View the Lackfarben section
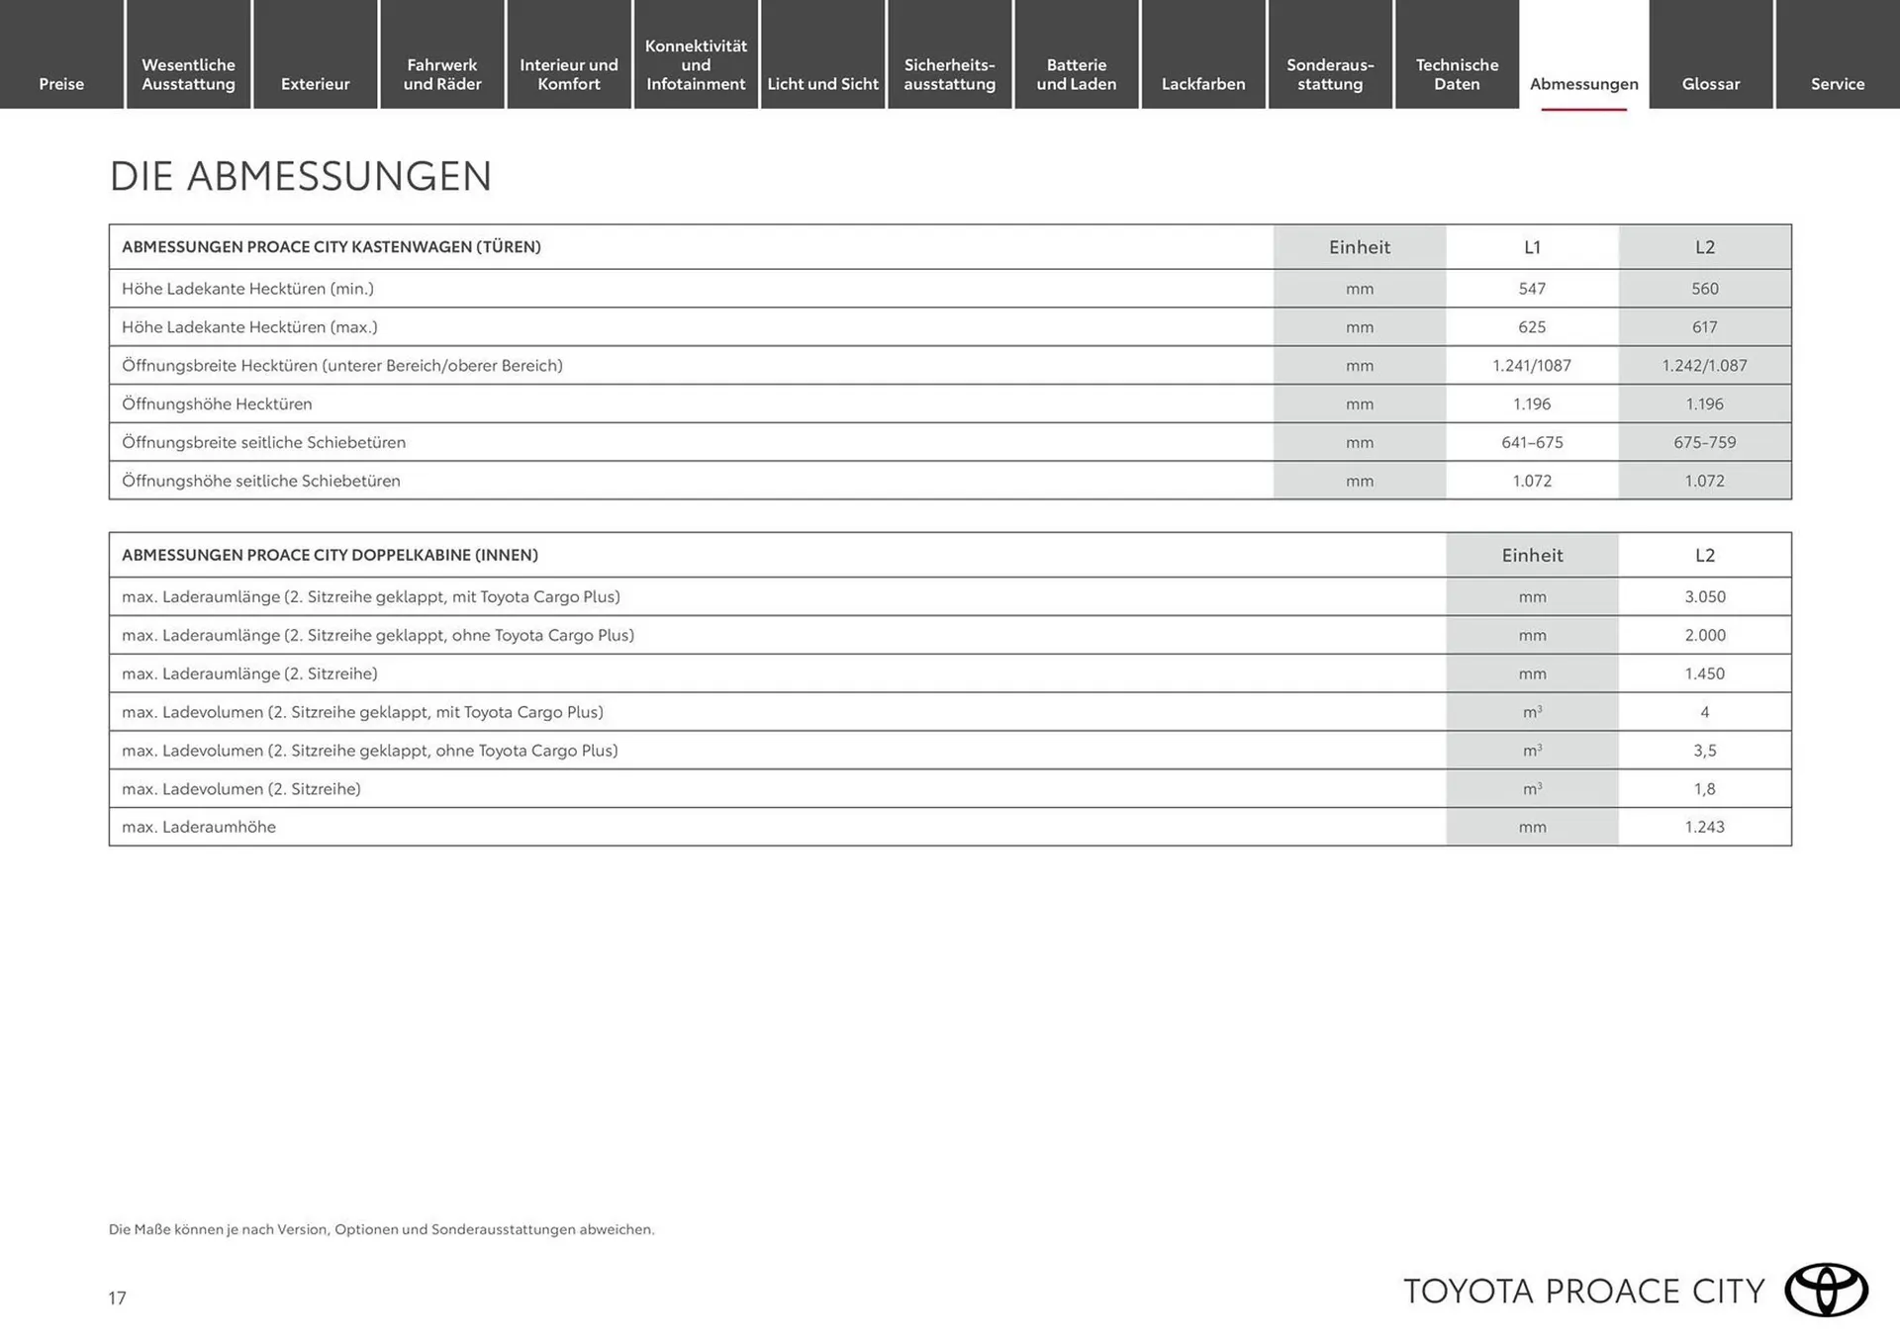 pyautogui.click(x=1202, y=83)
